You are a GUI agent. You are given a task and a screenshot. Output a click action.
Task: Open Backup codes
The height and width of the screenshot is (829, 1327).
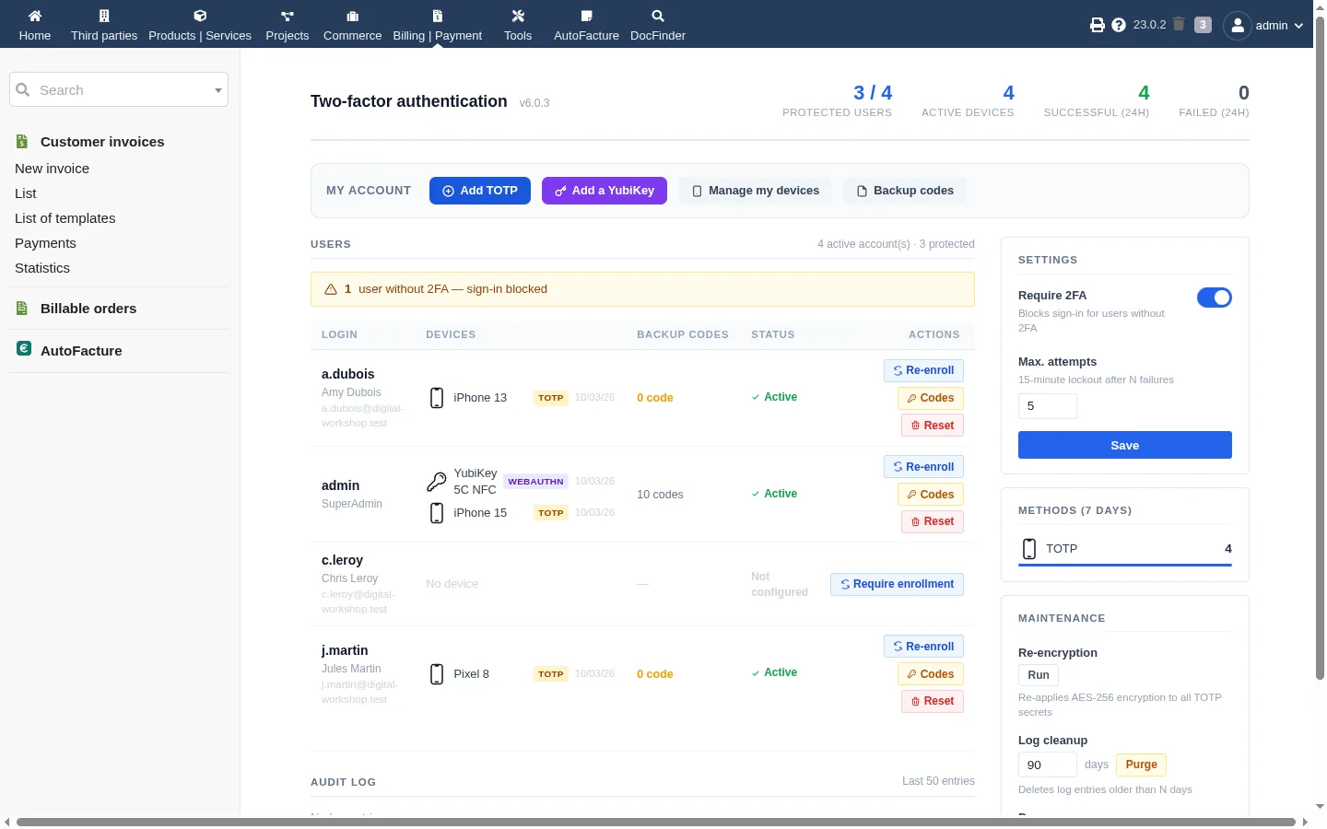click(905, 191)
